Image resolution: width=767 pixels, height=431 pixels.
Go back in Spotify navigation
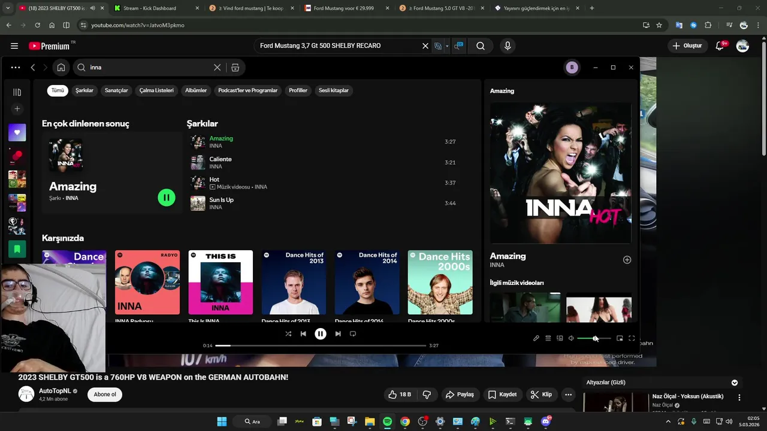tap(33, 68)
